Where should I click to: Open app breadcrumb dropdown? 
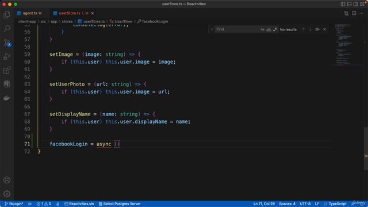point(53,21)
